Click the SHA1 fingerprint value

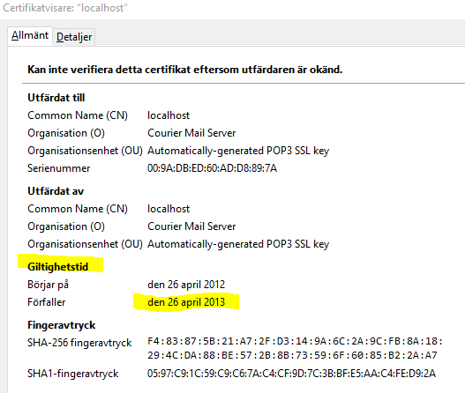[291, 374]
